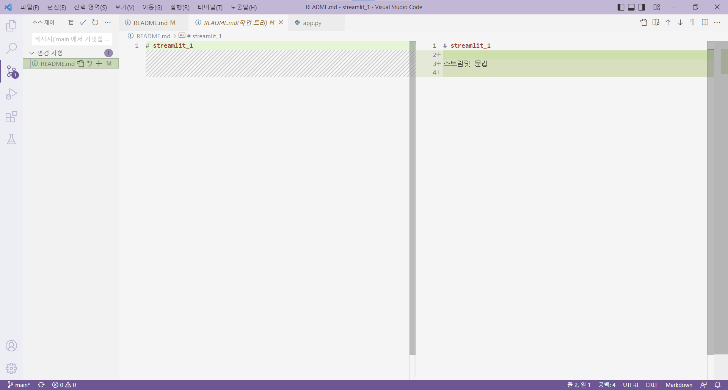Image resolution: width=728 pixels, height=390 pixels.
Task: Split the editor to the right
Action: 705,22
